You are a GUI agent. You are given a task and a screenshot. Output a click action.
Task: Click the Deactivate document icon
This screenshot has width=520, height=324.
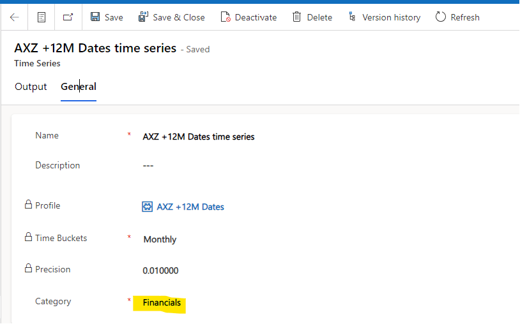coord(226,17)
